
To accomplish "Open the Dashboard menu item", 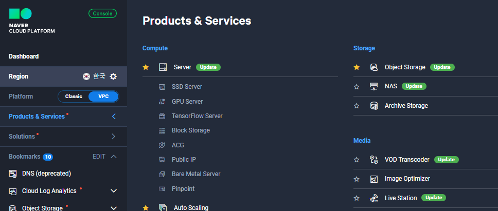I will [x=24, y=56].
